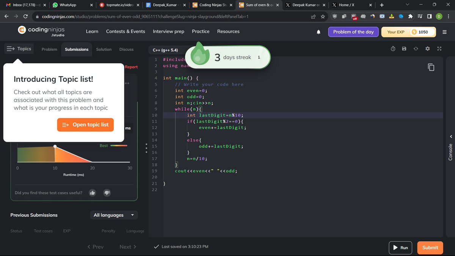This screenshot has width=455, height=256.
Task: Reload the page
Action: (25, 17)
